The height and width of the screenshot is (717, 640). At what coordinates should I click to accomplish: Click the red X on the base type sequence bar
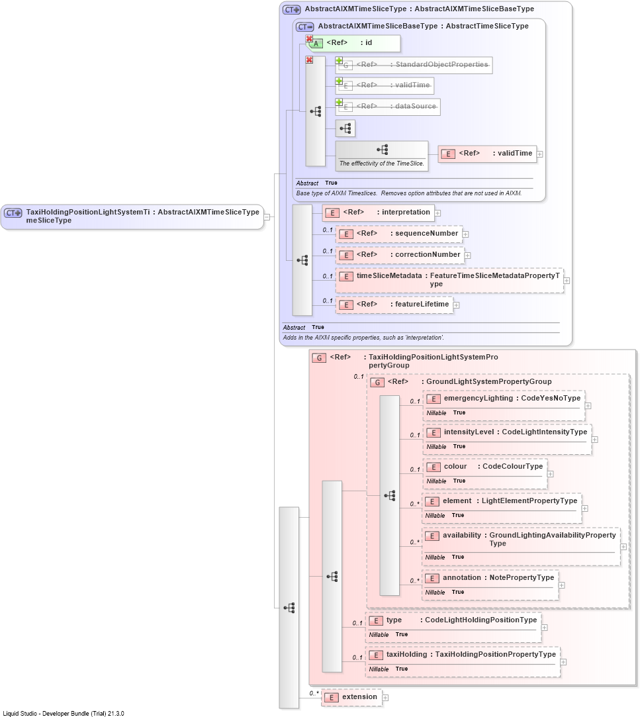point(310,60)
